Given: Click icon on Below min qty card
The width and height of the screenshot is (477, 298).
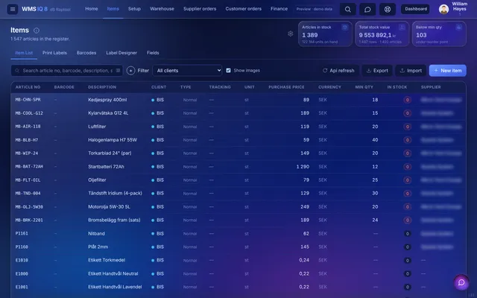Looking at the screenshot, I should pos(459,28).
